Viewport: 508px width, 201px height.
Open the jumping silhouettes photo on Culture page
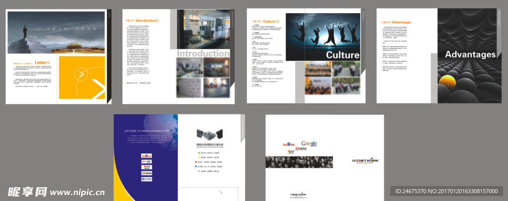(x=323, y=37)
